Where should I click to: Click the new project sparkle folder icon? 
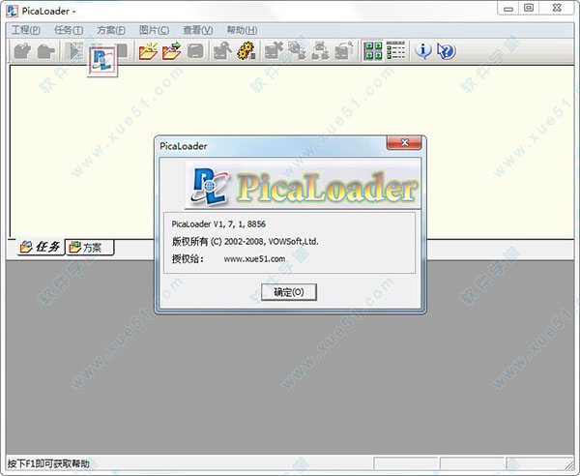pyautogui.click(x=148, y=51)
